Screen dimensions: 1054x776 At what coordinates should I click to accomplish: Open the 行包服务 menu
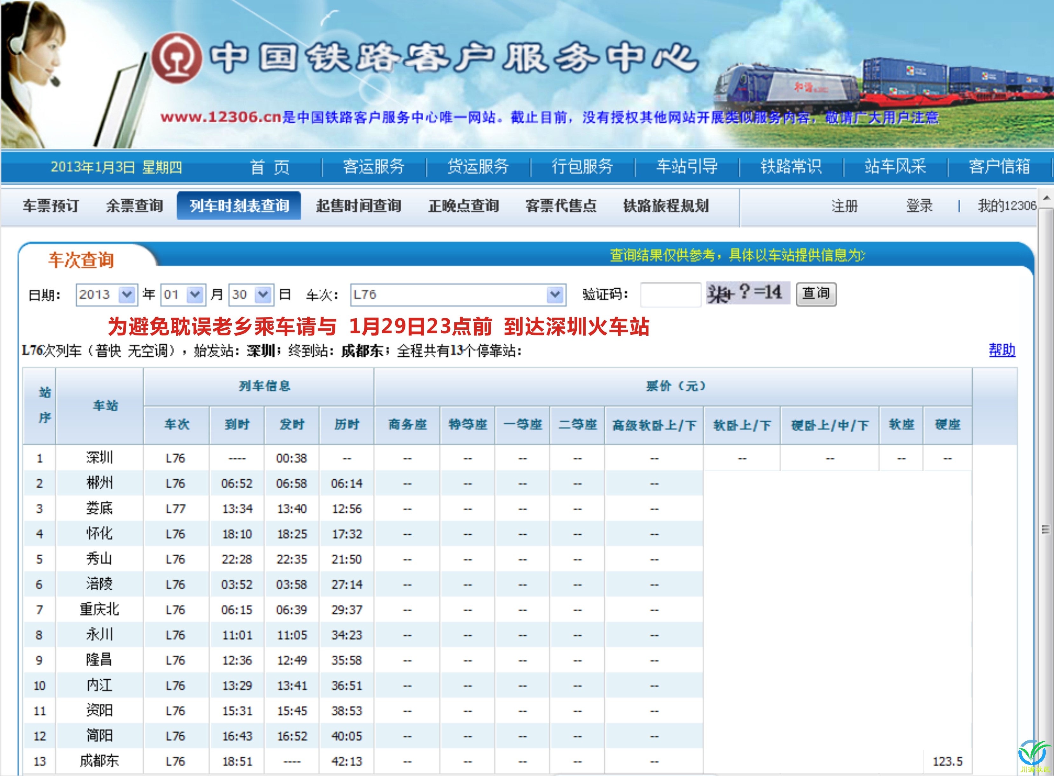pos(583,167)
